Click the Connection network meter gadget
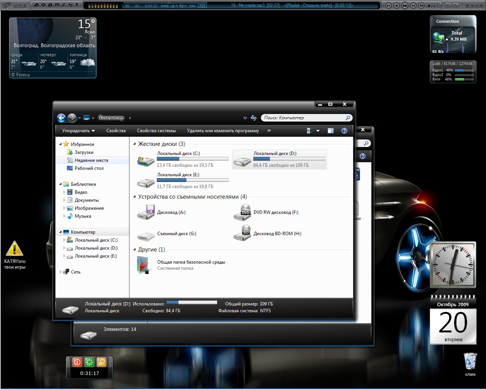Viewport: 486px width, 389px height. pos(453,35)
